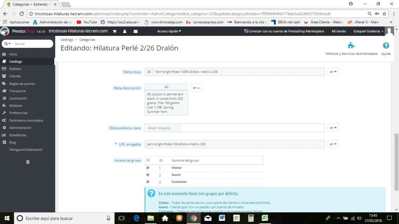Uncheck the Guest group access checkbox
Screen dimensions: 399x224
pyautogui.click(x=148, y=175)
